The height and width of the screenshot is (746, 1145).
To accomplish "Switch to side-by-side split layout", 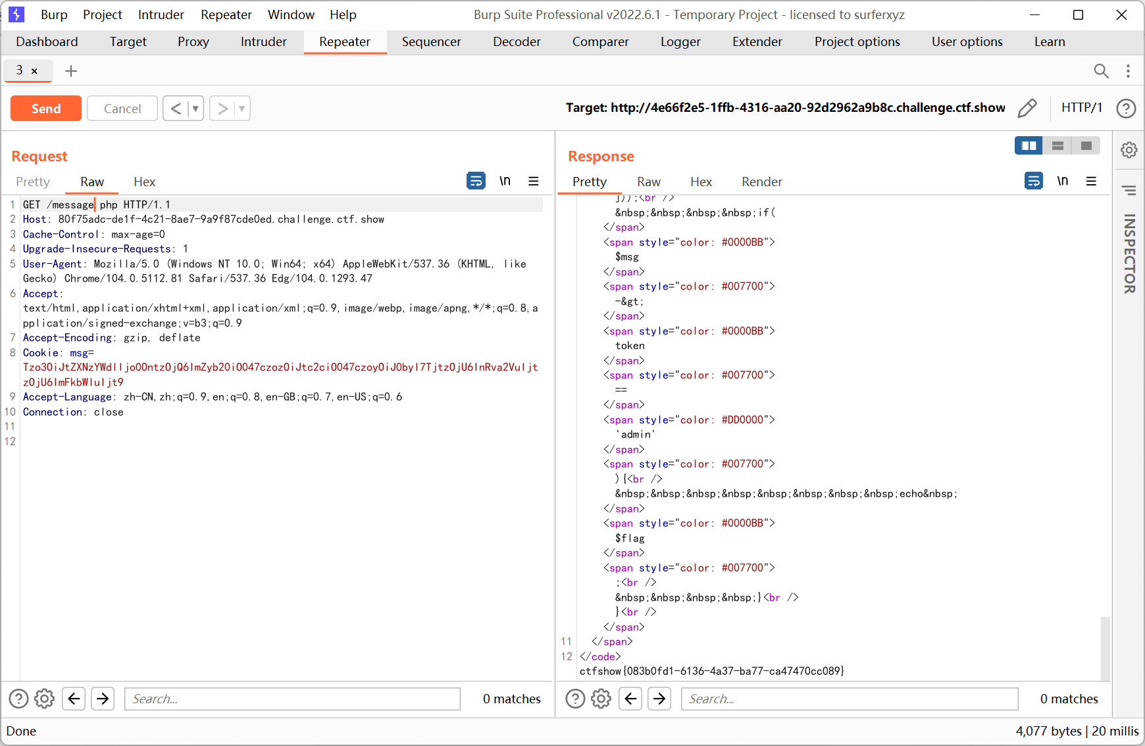I will coord(1029,145).
